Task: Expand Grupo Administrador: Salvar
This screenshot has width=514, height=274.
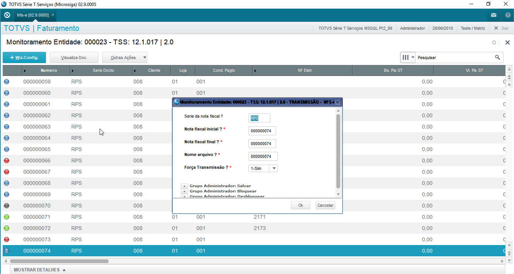Action: click(184, 186)
